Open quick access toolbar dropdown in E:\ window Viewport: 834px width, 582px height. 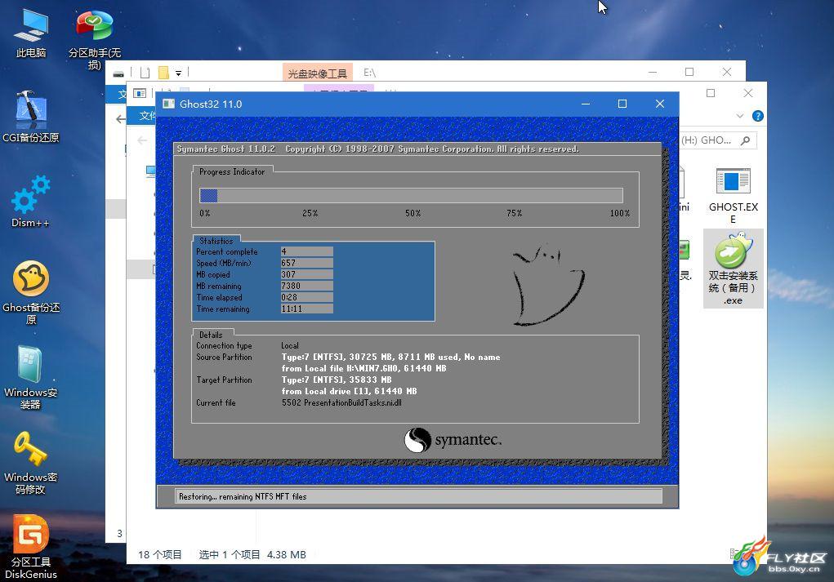[x=179, y=73]
